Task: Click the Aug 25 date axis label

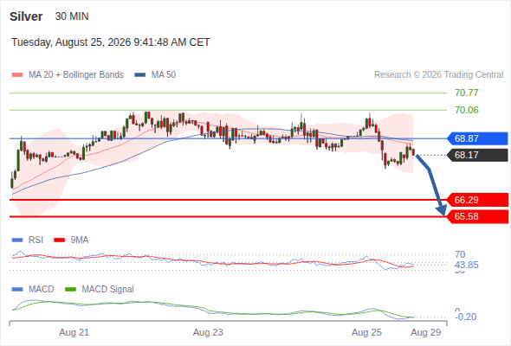Action: tap(366, 333)
